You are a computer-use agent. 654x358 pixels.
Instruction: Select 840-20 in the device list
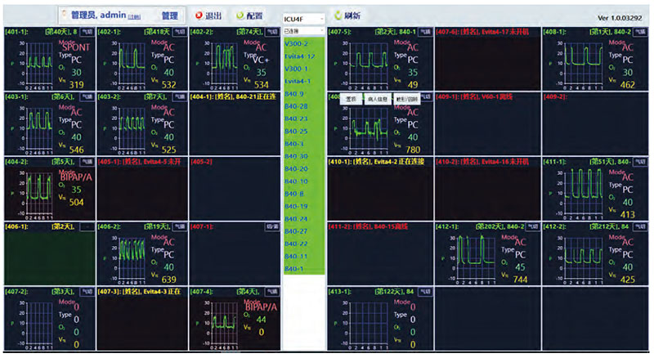pos(296,168)
